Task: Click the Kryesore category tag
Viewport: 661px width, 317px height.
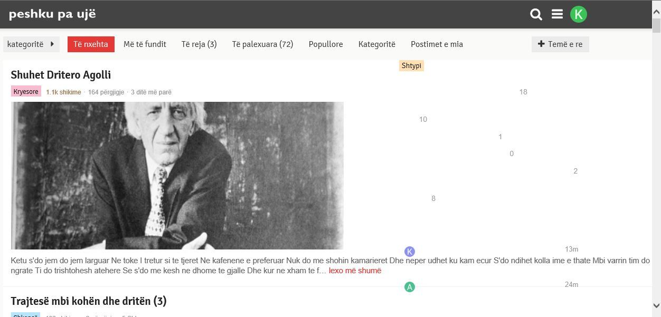Action: [26, 92]
